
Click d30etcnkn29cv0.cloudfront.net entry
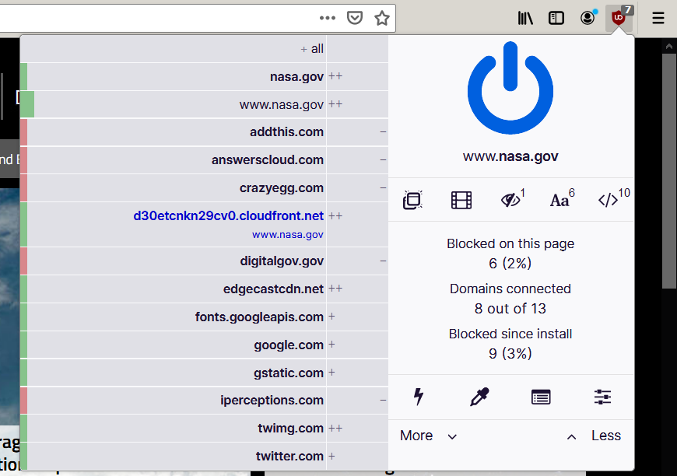pos(229,215)
